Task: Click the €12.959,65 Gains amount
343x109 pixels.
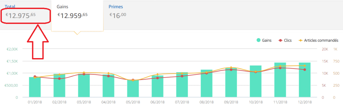Action: click(73, 15)
